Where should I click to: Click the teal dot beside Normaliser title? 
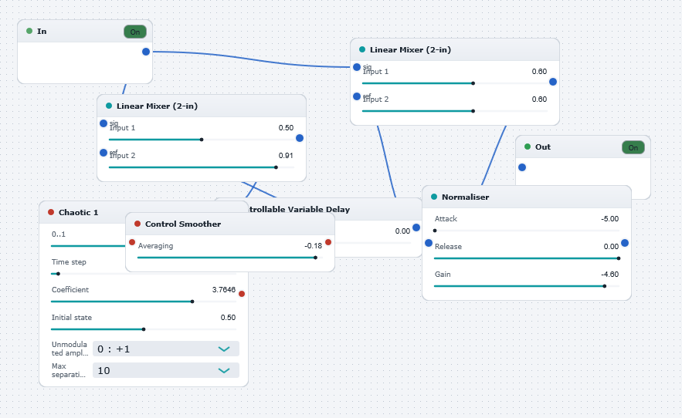point(434,197)
